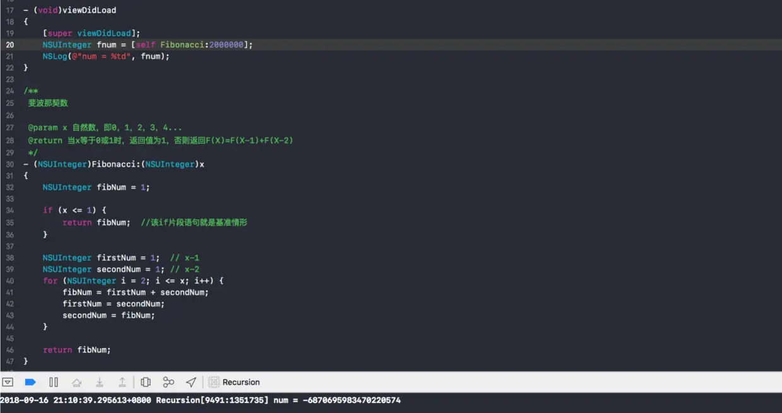Open the Debug Memory Graph icon
Screen dimensions: 782x413
pyautogui.click(x=168, y=382)
